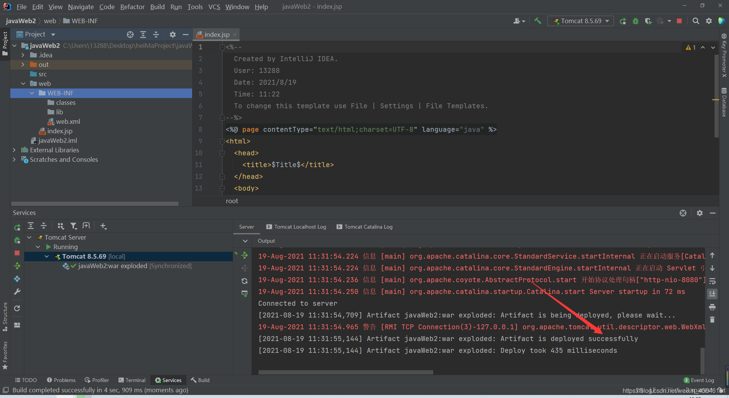Open IDE settings gear in toolbar

point(708,21)
